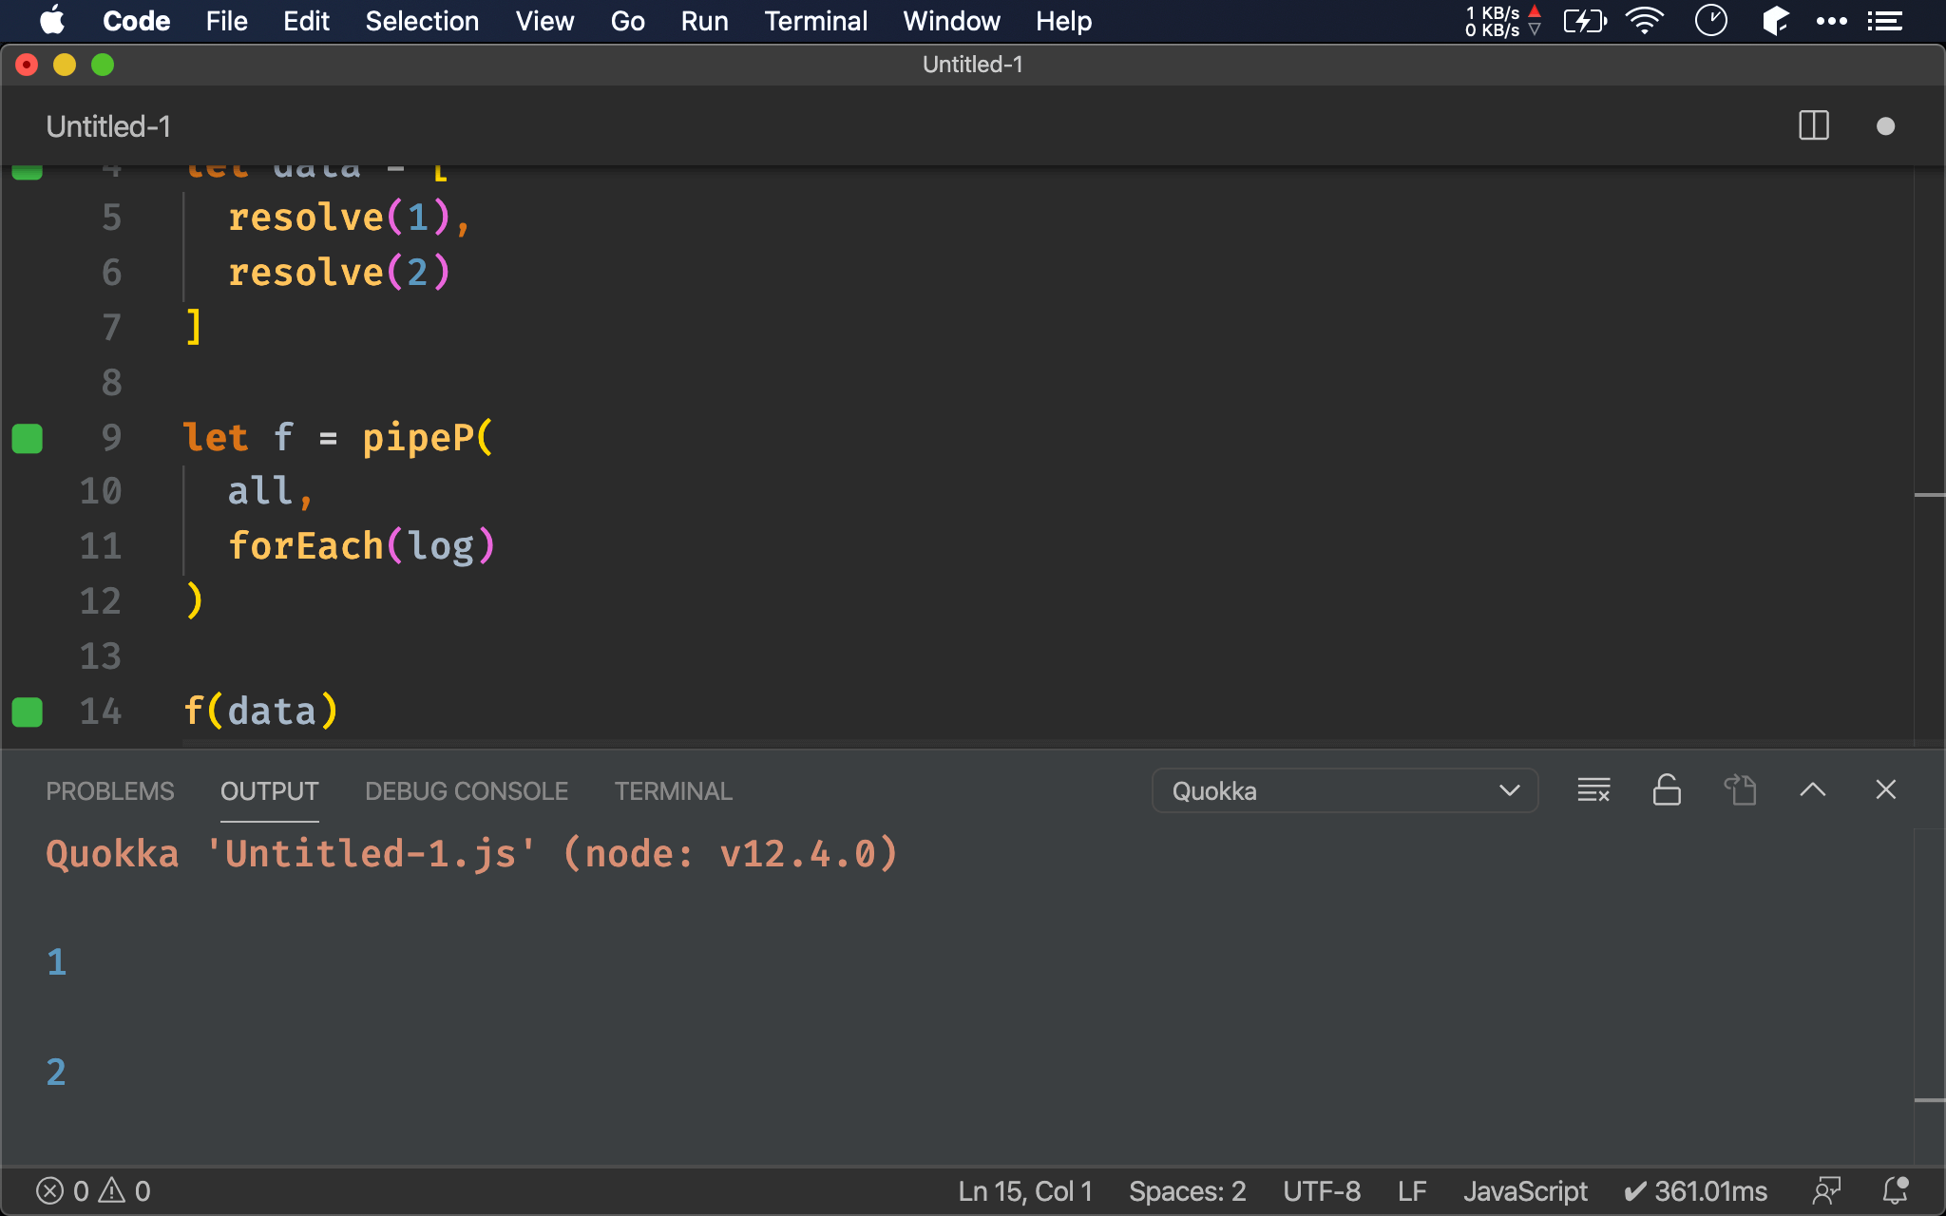Click Quokka green indicator on line 14
This screenshot has height=1216, width=1946.
coord(27,712)
